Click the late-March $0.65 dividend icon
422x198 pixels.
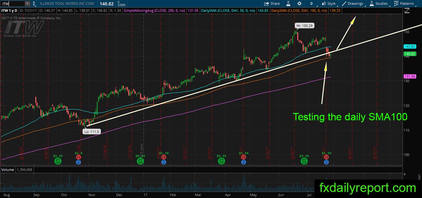coord(222,161)
